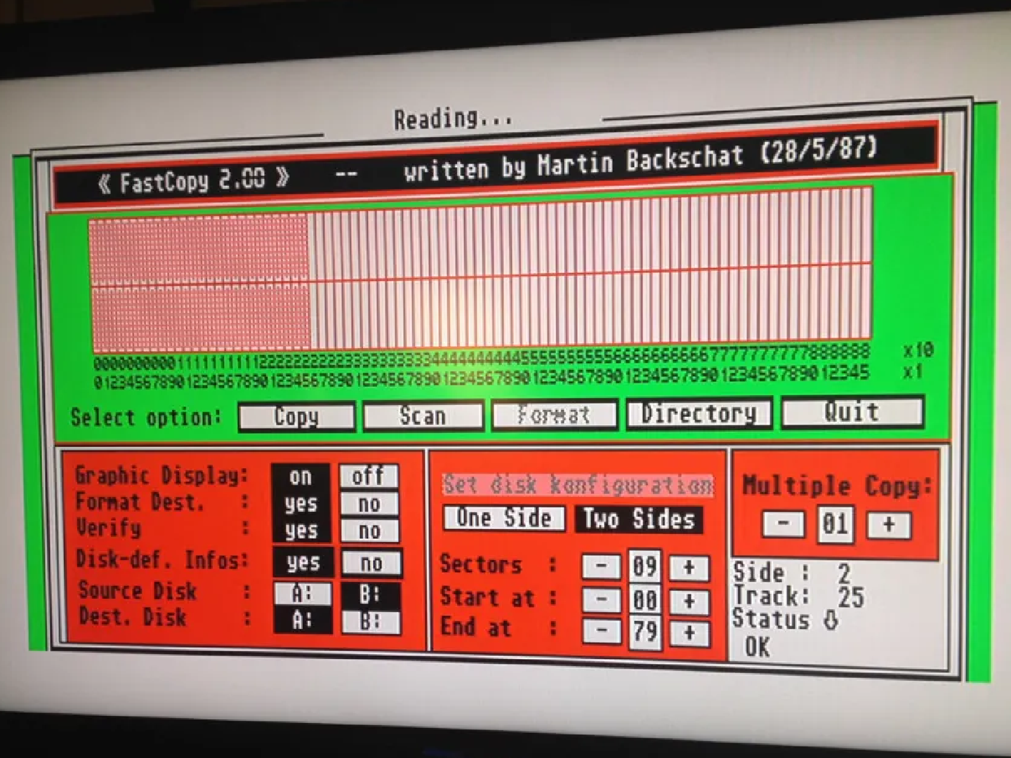Enable Verify with yes
1011x758 pixels.
point(301,531)
